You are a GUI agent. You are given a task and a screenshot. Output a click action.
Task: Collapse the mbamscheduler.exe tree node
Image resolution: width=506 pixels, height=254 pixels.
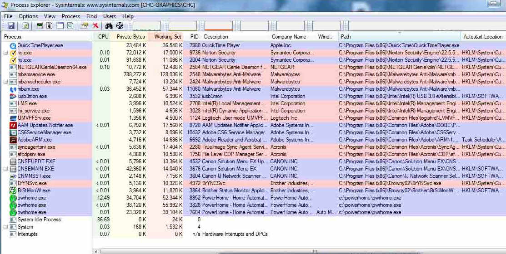pyautogui.click(x=5, y=82)
